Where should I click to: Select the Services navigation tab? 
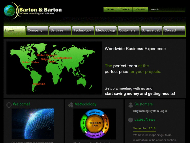point(60,30)
